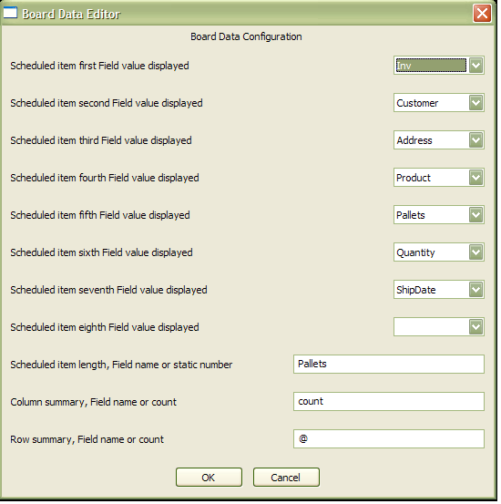This screenshot has width=501, height=504.
Task: Click the Scheduled item length input containing Pallets
Action: coord(389,365)
